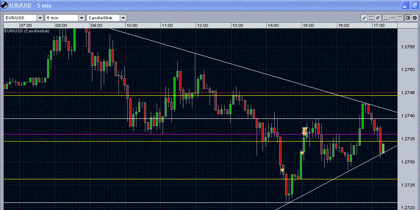Click the stacked orange arrow markers at 15:00

pos(304,131)
